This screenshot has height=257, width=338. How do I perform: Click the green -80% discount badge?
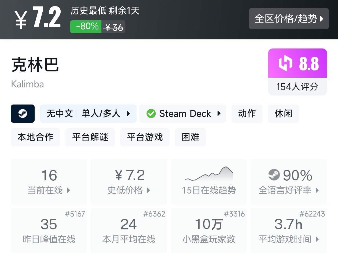coord(86,27)
